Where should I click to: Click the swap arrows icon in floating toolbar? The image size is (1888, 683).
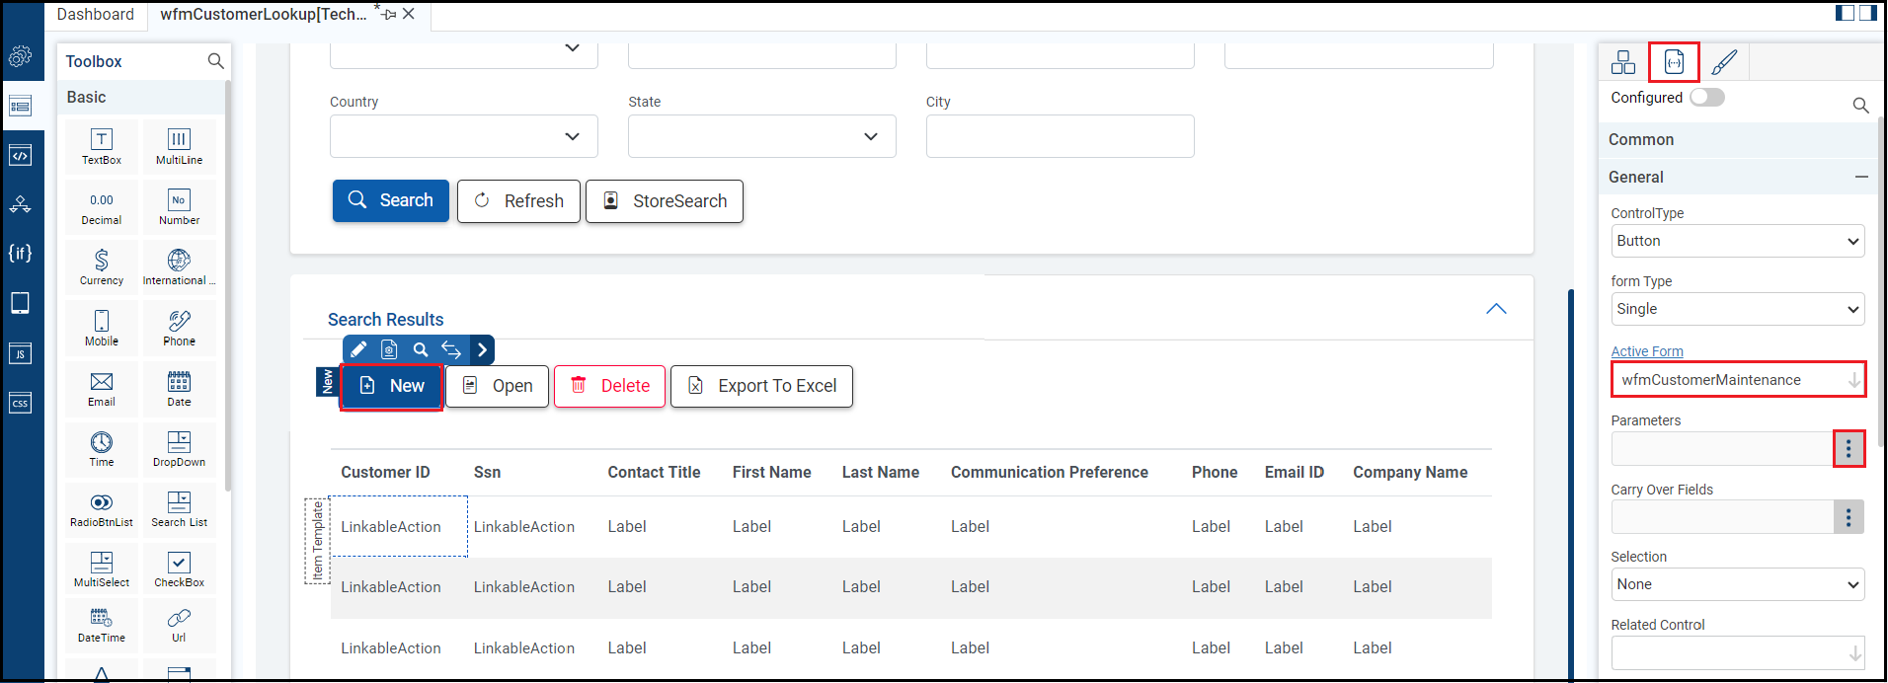coord(451,349)
